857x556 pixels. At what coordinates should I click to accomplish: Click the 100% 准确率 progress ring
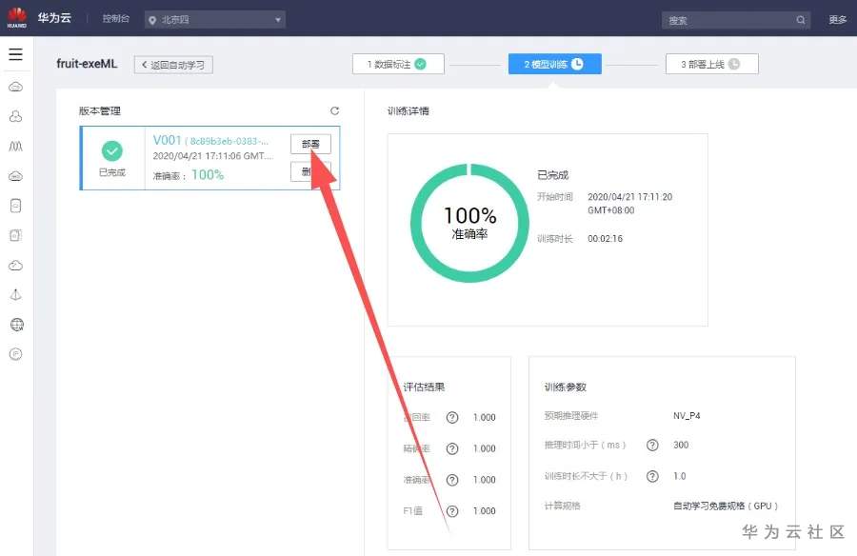tap(469, 223)
